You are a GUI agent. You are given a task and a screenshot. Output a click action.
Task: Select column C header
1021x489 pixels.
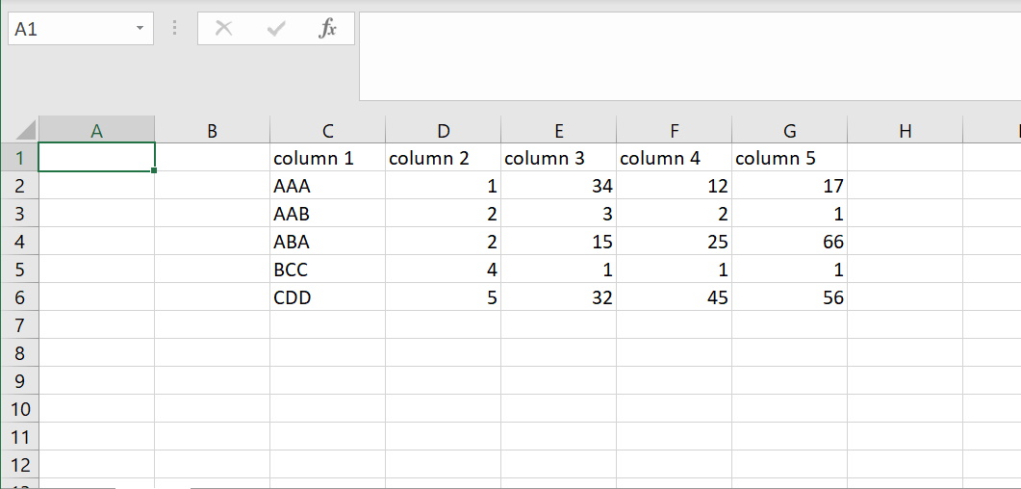pos(327,132)
